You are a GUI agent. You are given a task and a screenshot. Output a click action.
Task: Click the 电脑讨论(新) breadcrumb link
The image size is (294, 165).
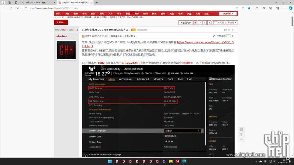point(100,17)
